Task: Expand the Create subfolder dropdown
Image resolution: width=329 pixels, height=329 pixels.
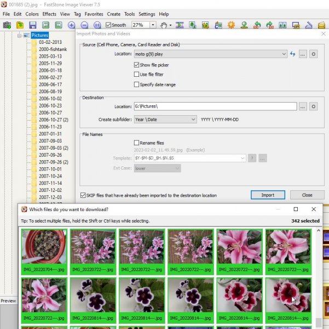Action: tap(193, 119)
